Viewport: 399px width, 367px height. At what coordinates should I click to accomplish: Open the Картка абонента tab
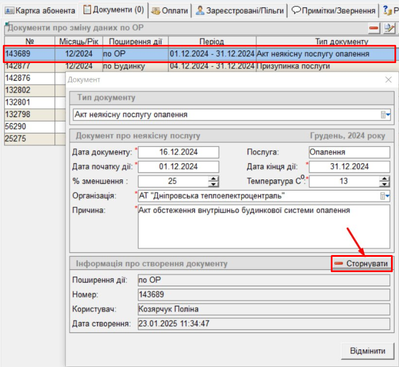40,11
